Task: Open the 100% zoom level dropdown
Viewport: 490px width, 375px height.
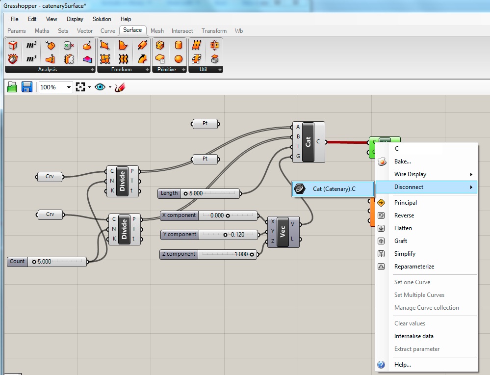Action: point(68,87)
